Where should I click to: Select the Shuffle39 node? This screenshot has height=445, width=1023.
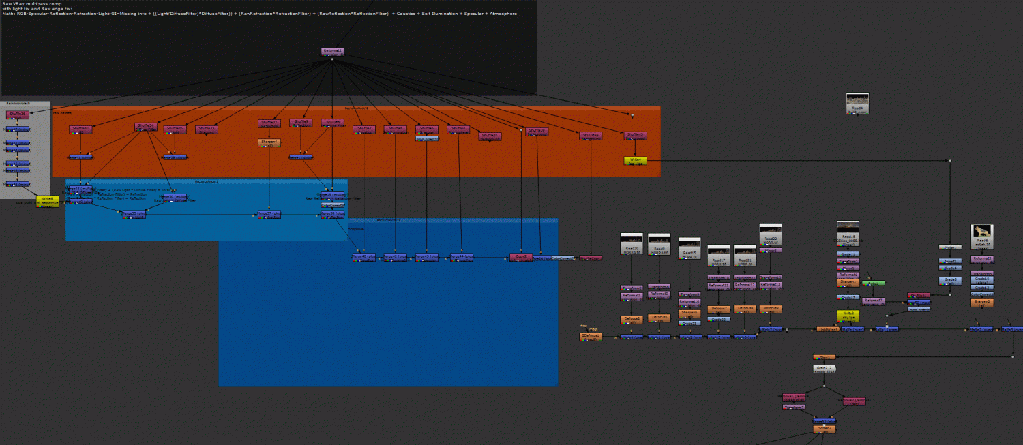[537, 131]
